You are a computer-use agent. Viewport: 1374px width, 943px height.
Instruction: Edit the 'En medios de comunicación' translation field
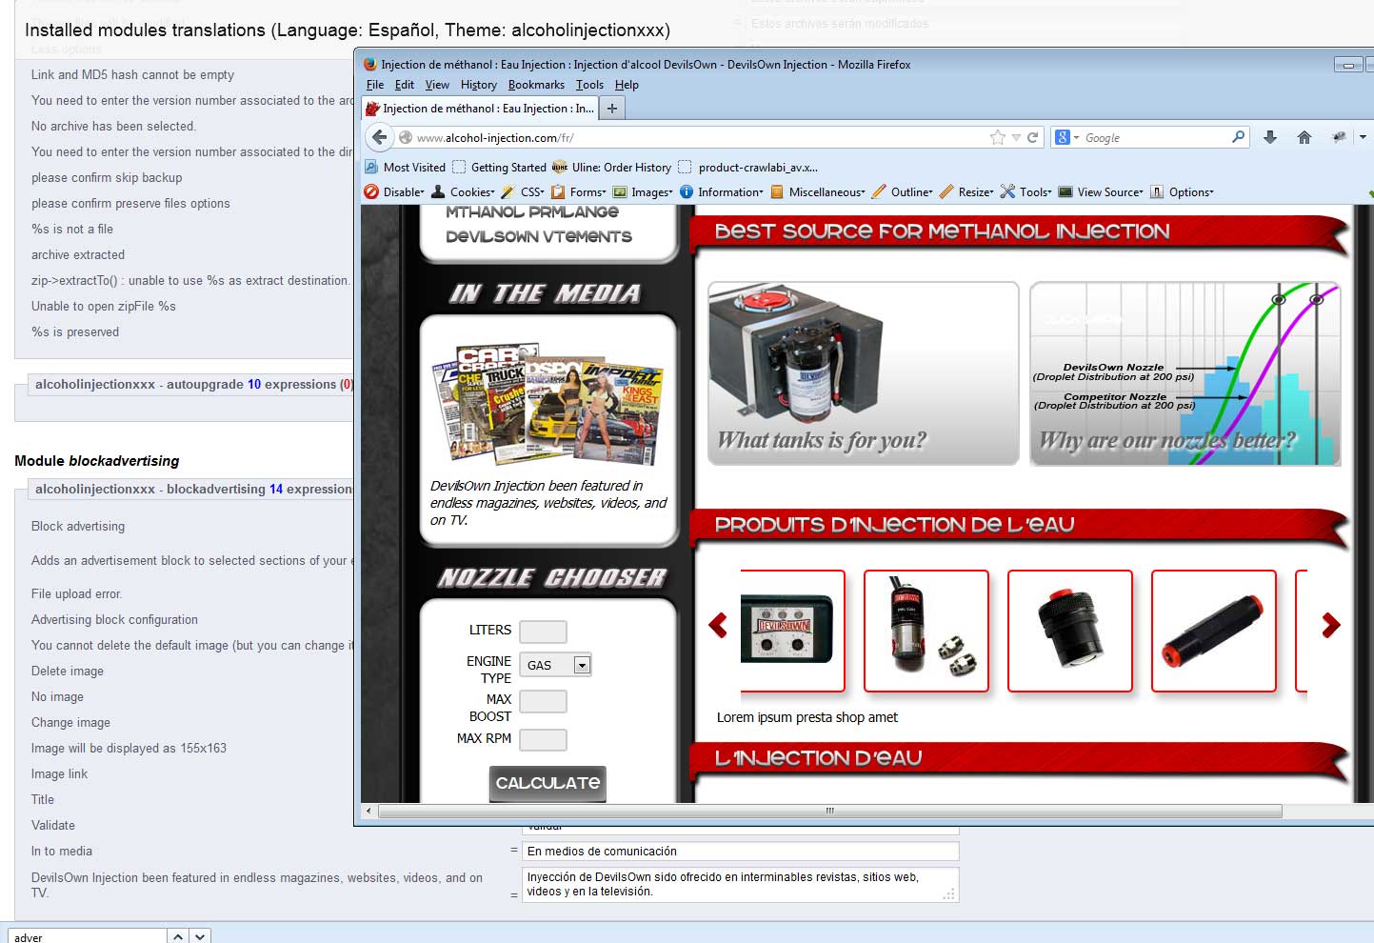click(740, 852)
